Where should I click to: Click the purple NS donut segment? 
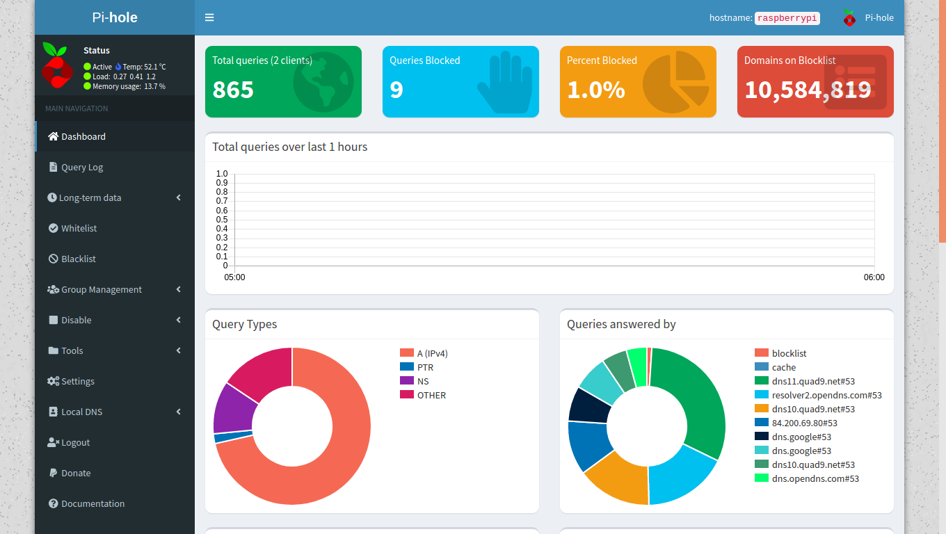pyautogui.click(x=233, y=410)
